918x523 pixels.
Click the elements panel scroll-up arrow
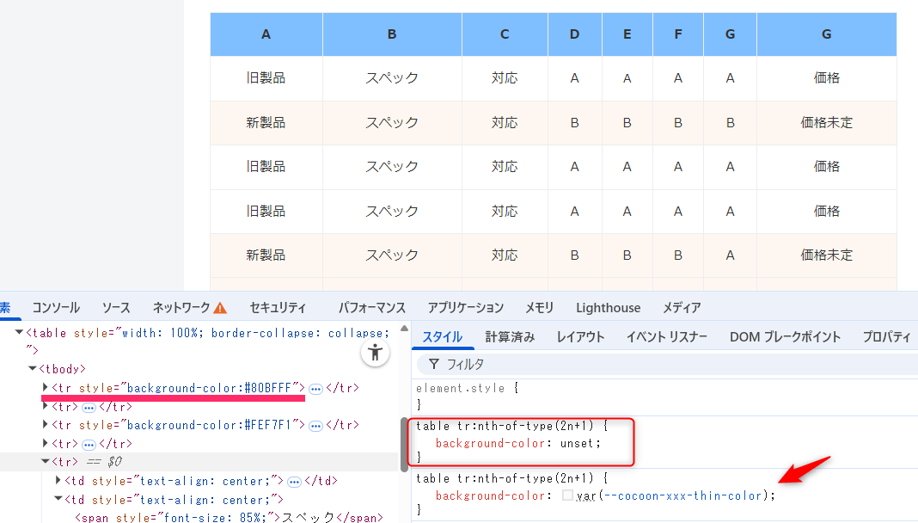[404, 327]
